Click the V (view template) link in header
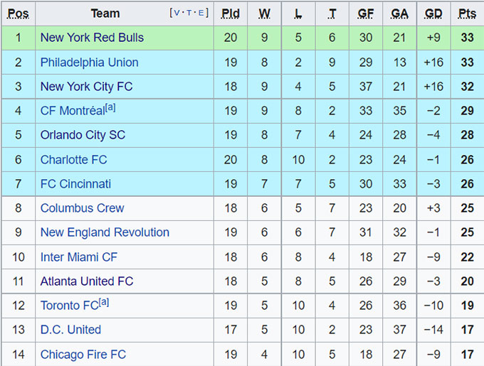The image size is (484, 366). tap(177, 13)
